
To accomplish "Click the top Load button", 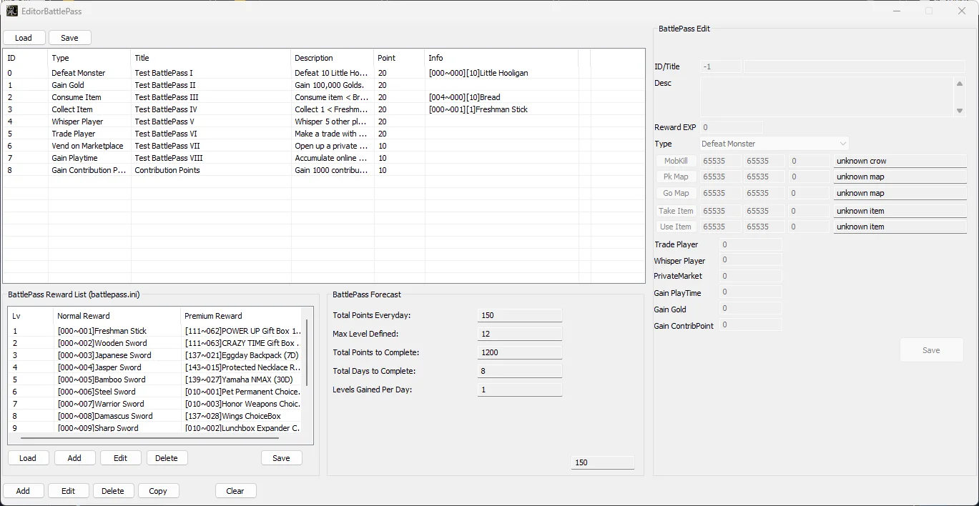I will [24, 38].
